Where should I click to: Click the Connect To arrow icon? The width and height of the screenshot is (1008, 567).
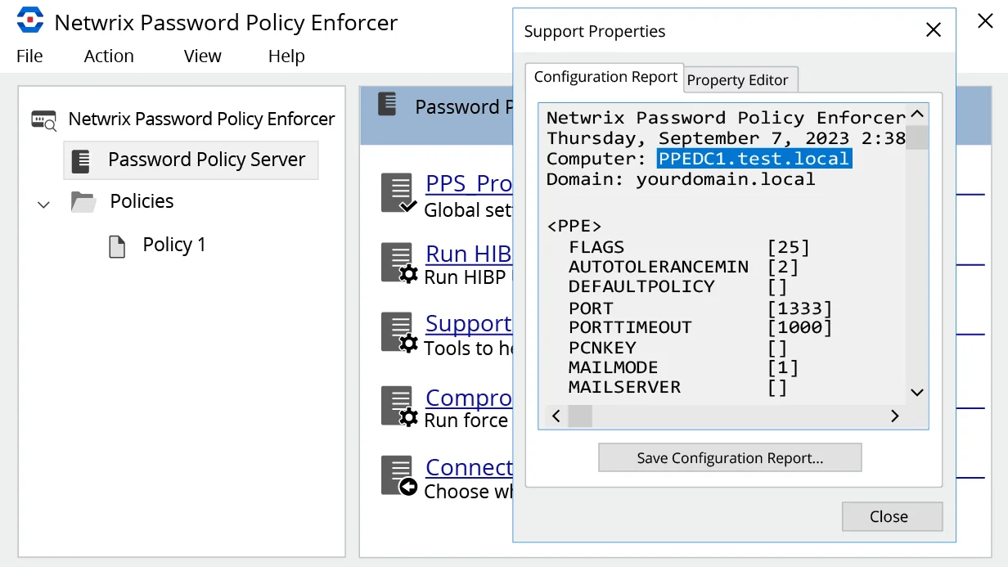tap(399, 476)
